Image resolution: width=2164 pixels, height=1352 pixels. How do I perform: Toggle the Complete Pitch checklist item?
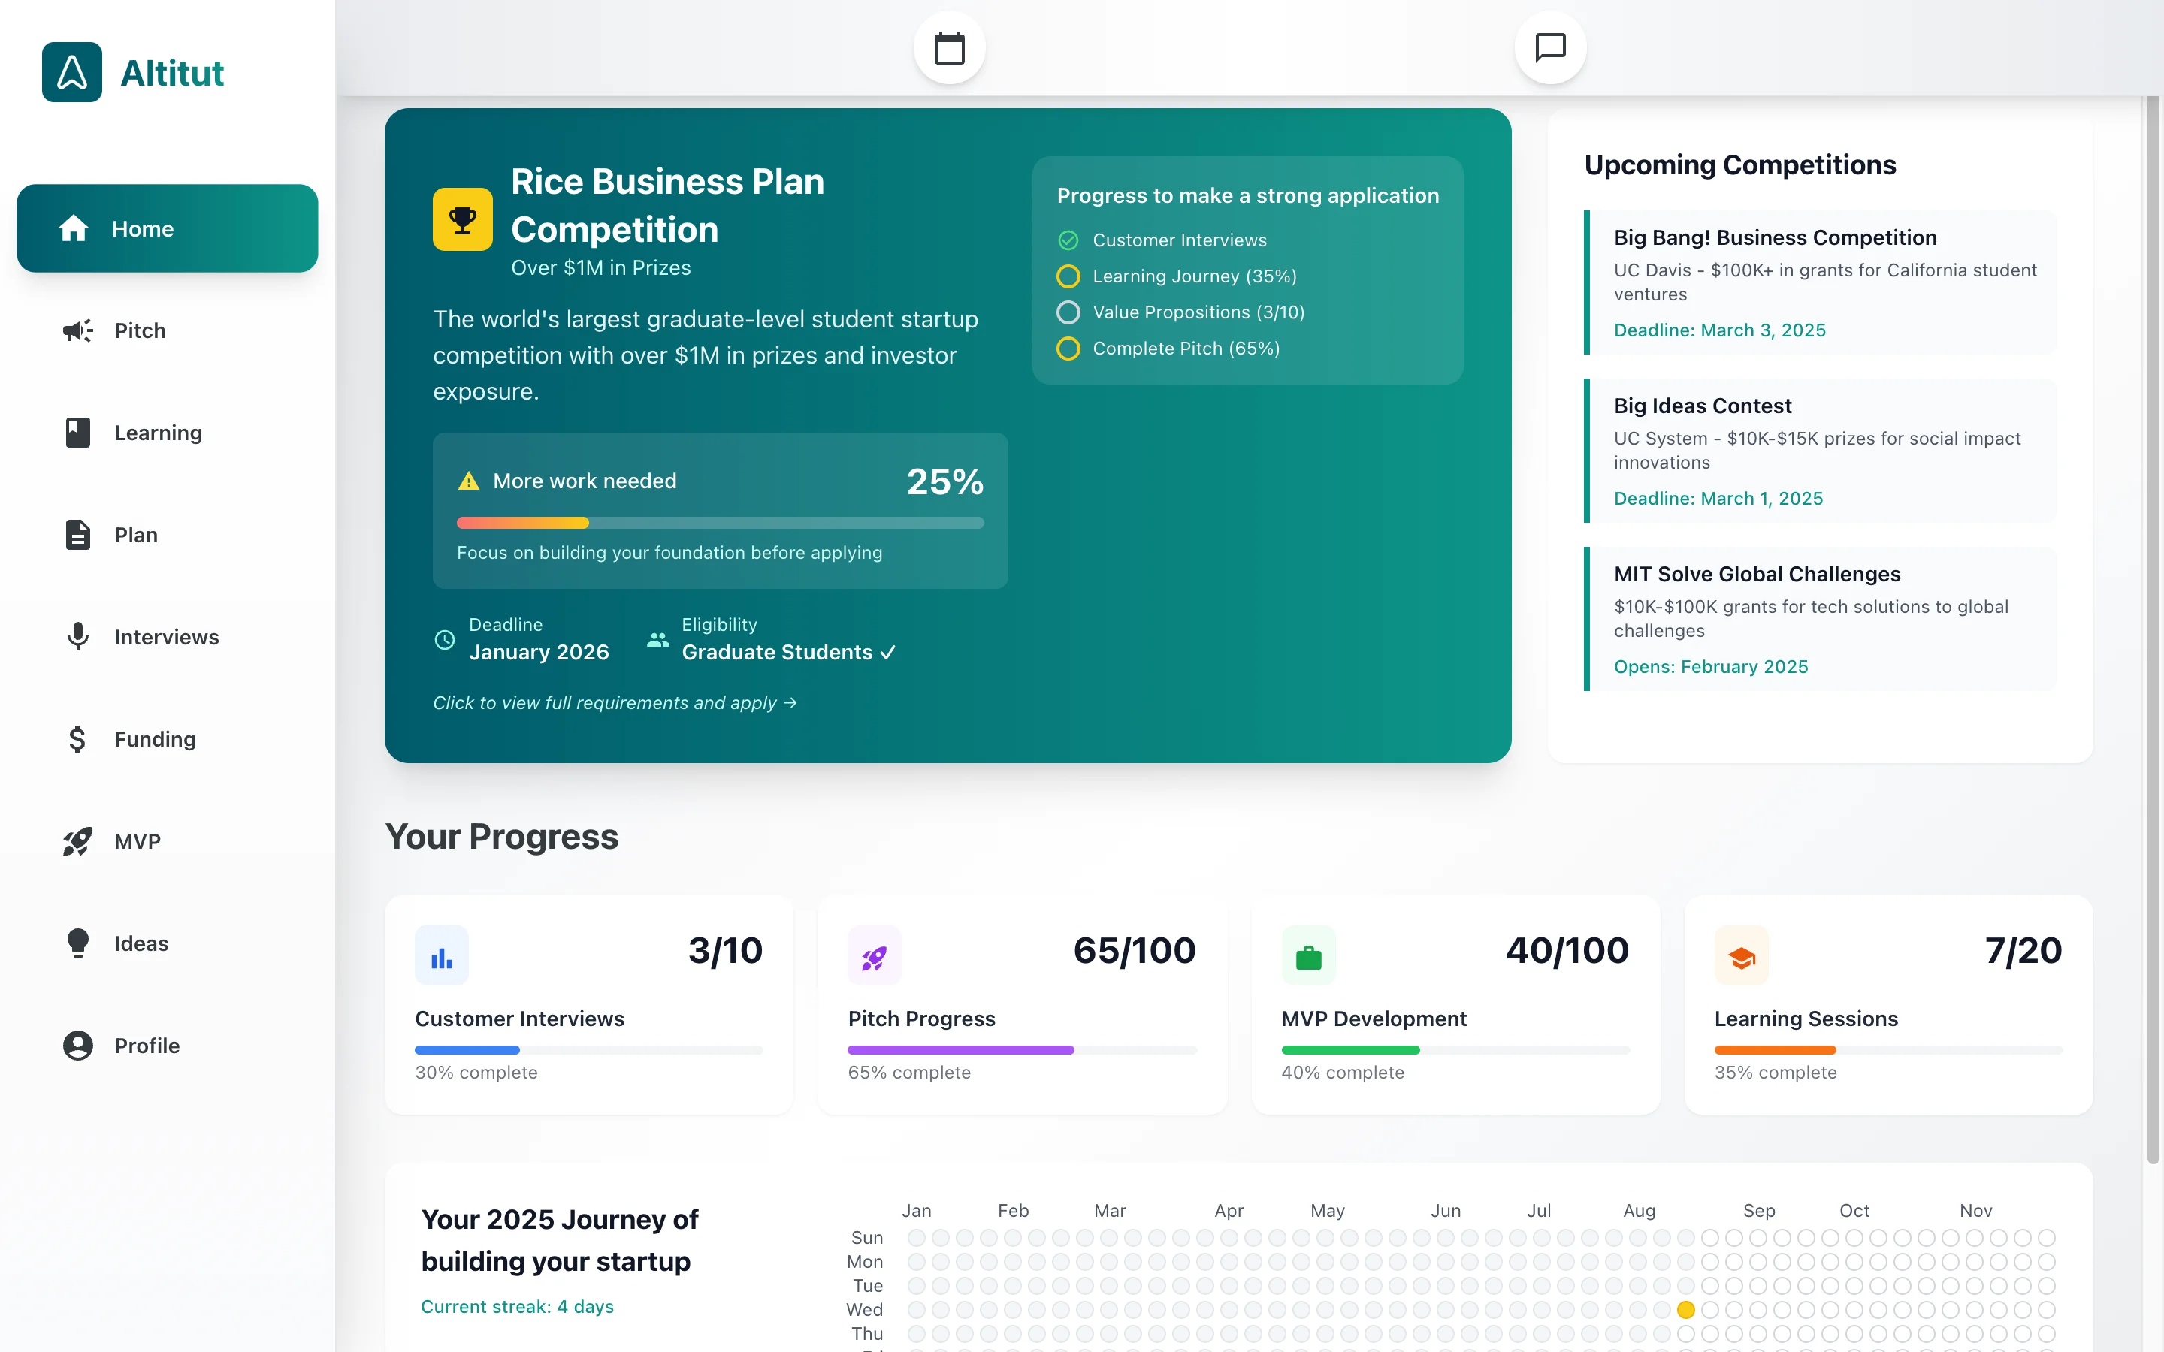[1068, 349]
